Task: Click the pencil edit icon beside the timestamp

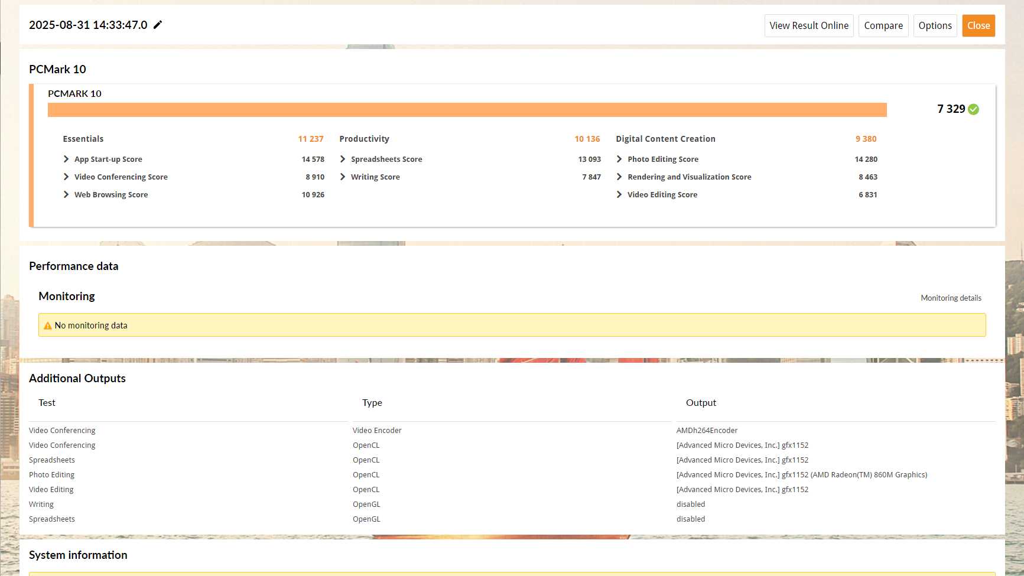Action: point(158,25)
